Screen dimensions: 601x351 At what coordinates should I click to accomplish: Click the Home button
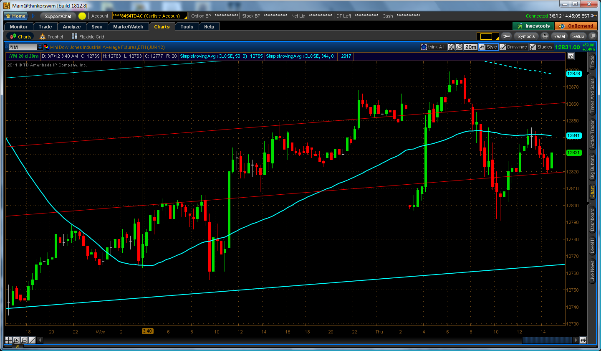coord(16,16)
